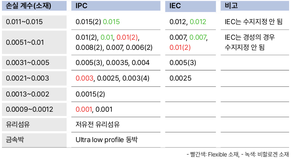291x160 pixels.
Task: Click the 빨간색 Flexible 소재 legend footnote
Action: [x=213, y=154]
